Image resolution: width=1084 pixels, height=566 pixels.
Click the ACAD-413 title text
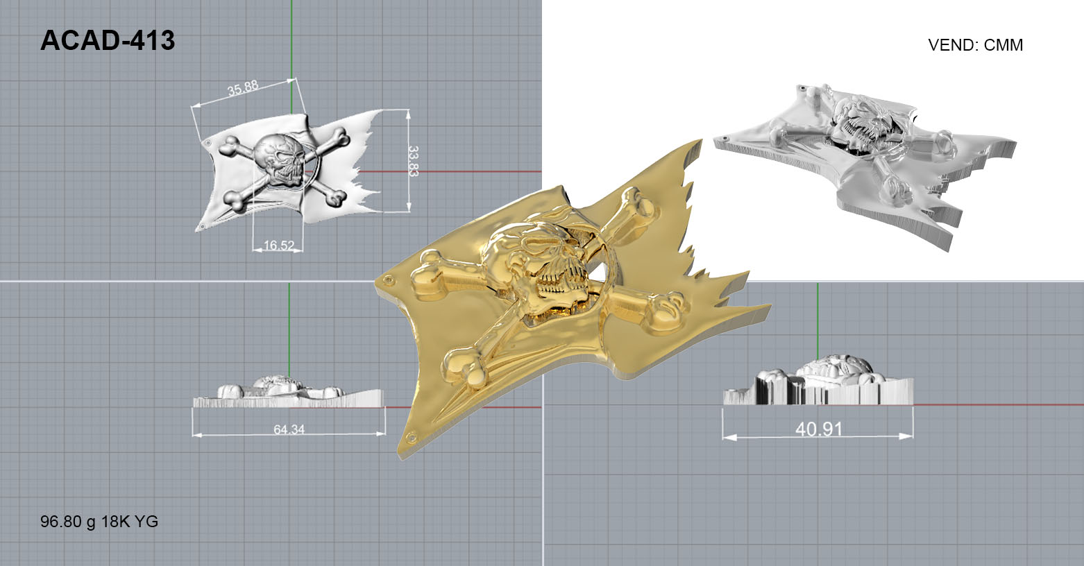108,41
